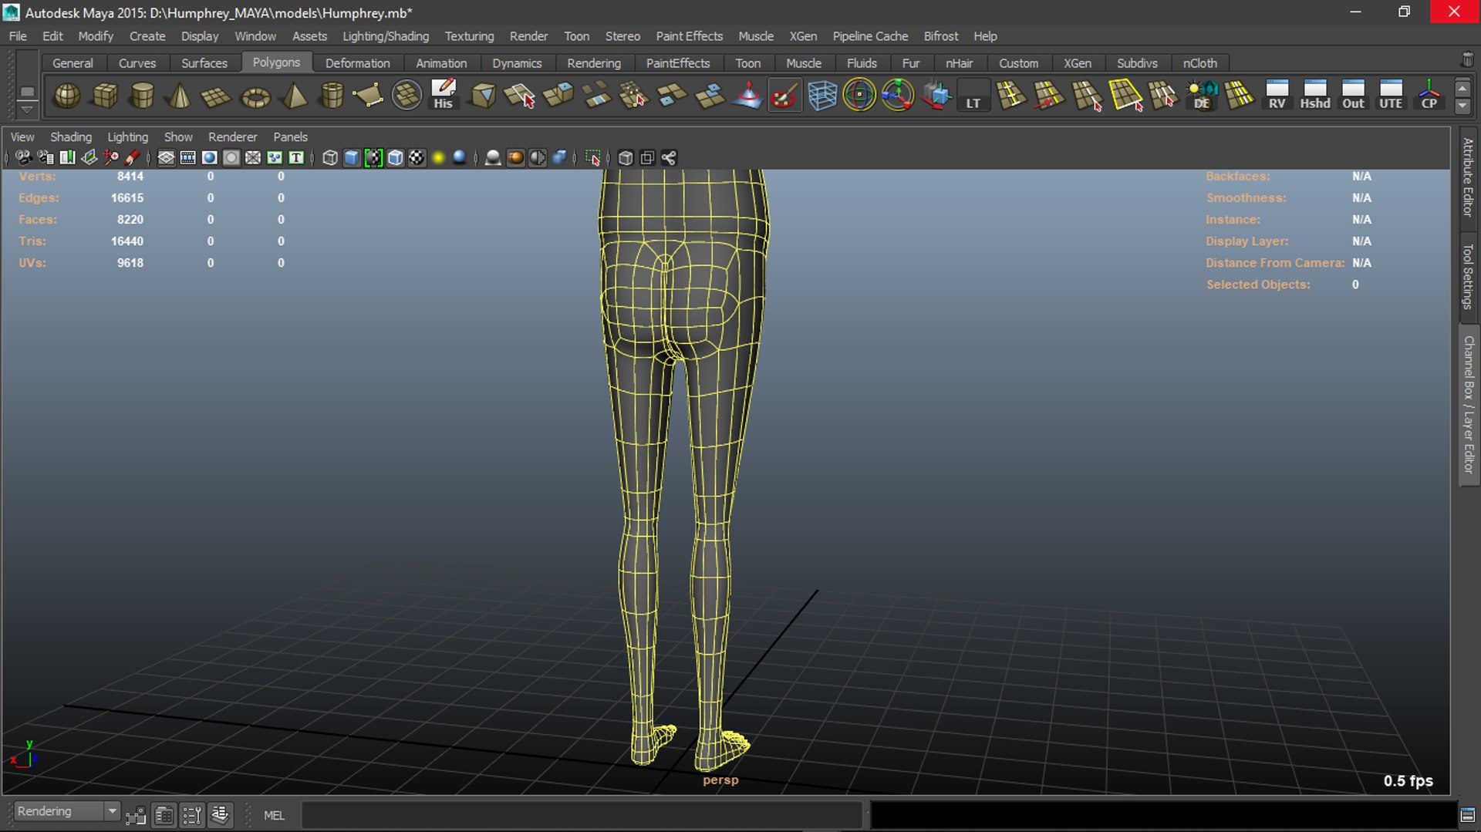Create a polygon cylinder from the shelf

point(143,96)
